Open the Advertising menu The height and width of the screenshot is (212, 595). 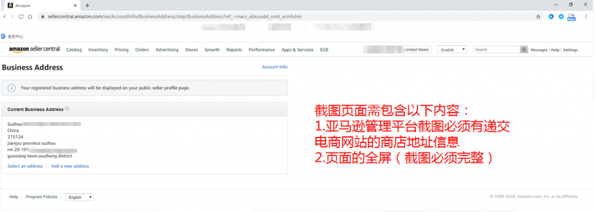tap(167, 50)
